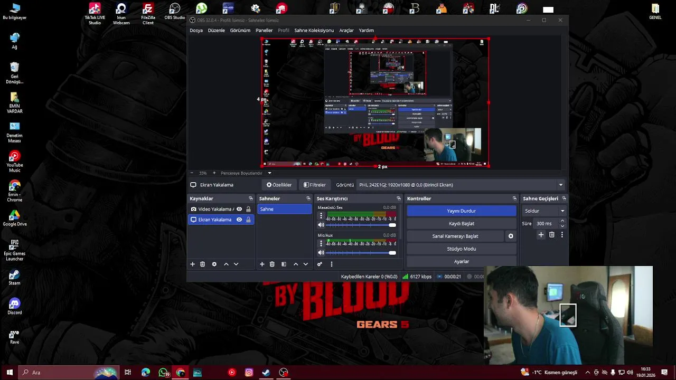Adjust Masaüstü Ses volume slider
Image resolution: width=676 pixels, height=380 pixels.
(361, 225)
